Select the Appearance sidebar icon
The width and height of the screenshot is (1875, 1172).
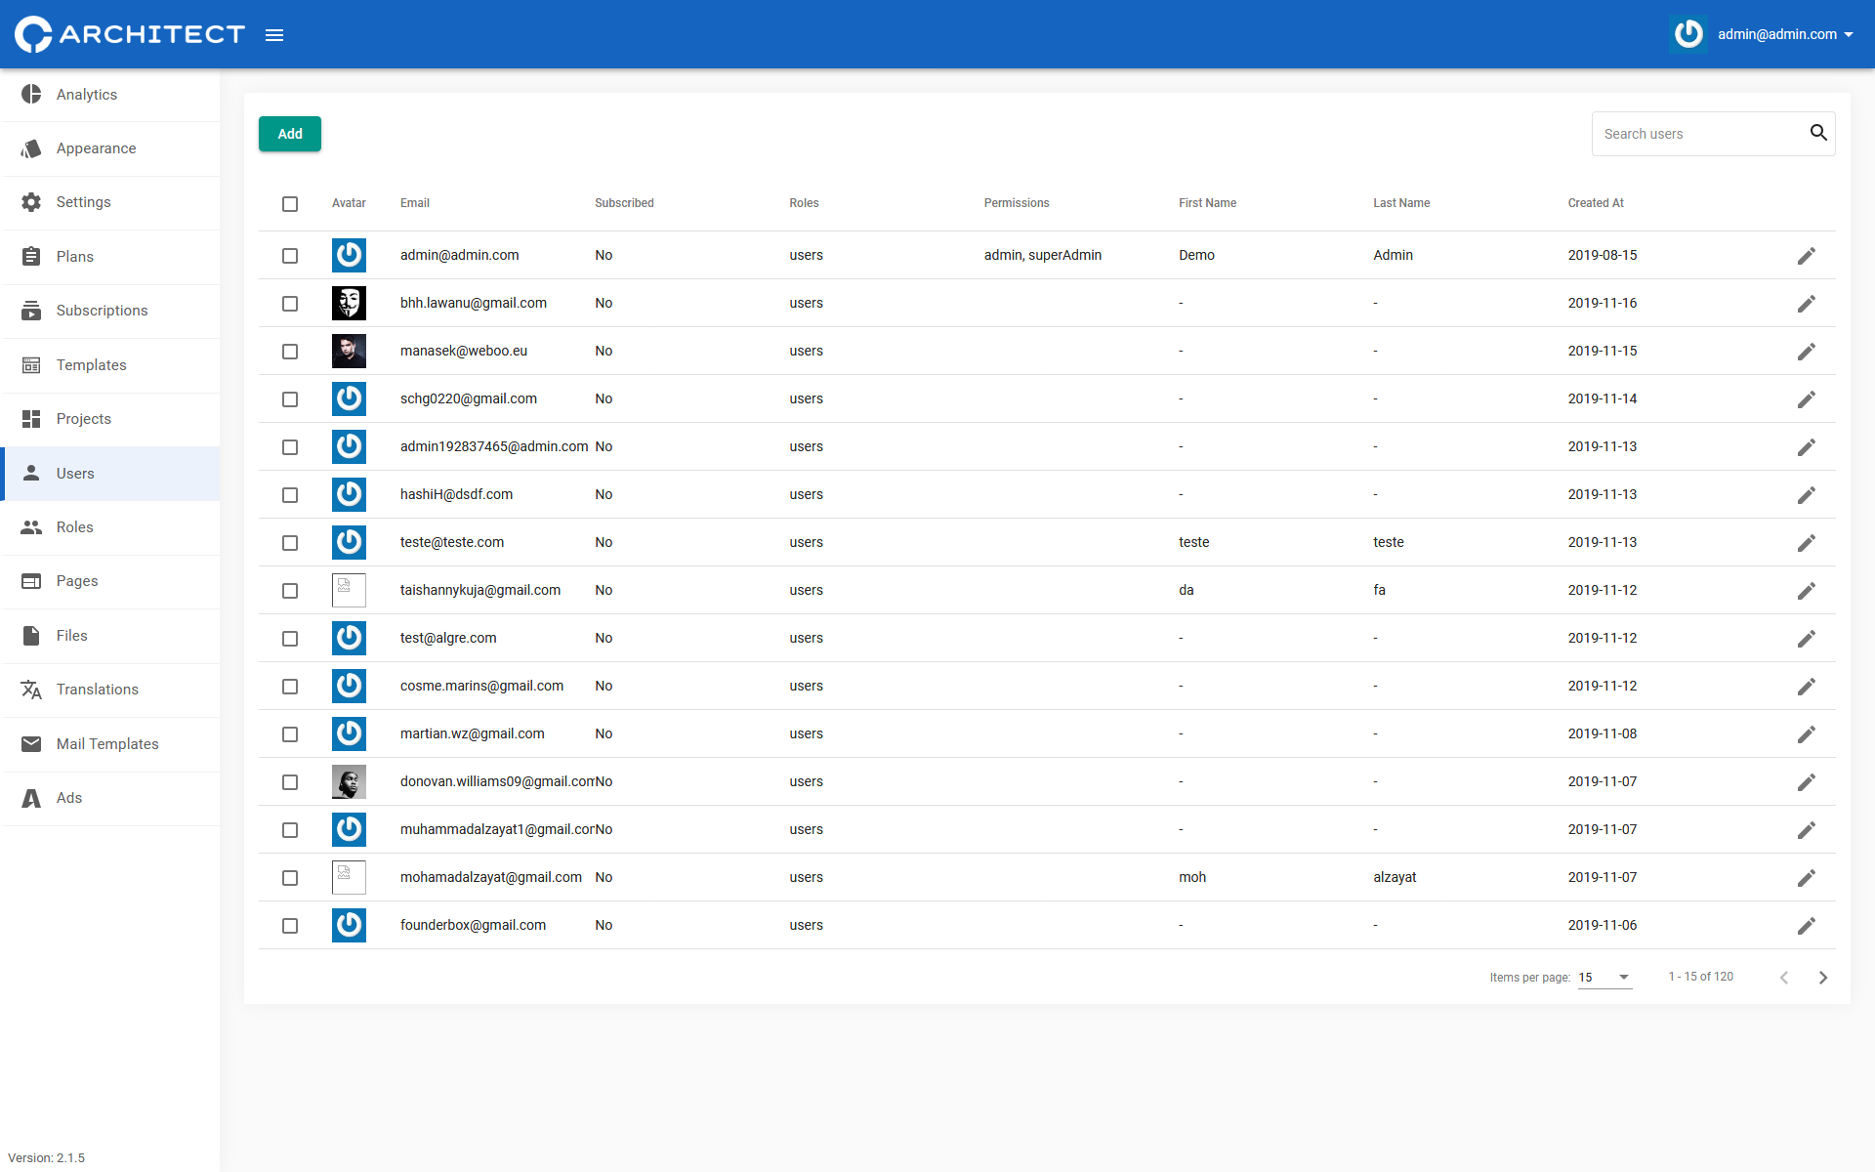(30, 148)
